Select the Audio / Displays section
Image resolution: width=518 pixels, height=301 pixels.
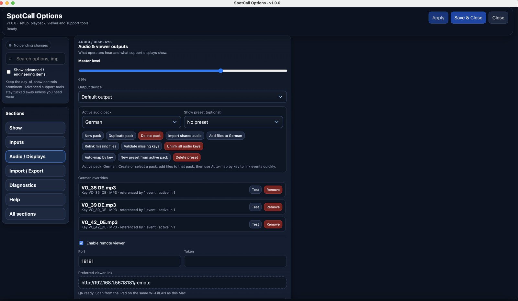point(35,156)
